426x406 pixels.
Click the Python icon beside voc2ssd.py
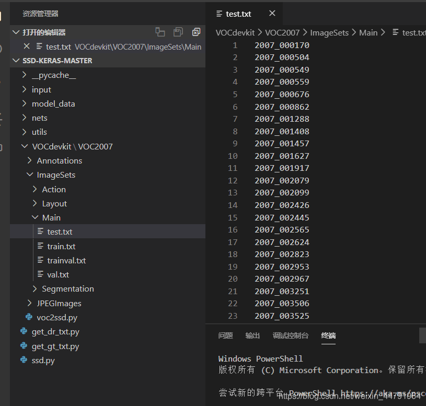point(29,317)
